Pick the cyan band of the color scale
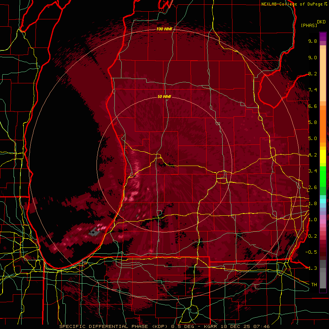Screen dimensions: 329x329 click(x=323, y=201)
